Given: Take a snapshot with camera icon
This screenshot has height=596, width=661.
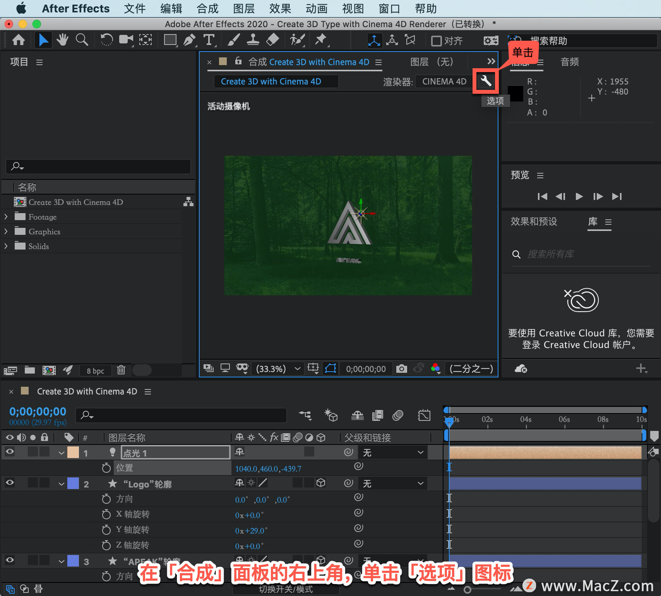Looking at the screenshot, I should coord(401,369).
